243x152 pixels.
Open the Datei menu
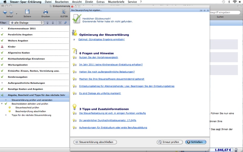point(48,2)
